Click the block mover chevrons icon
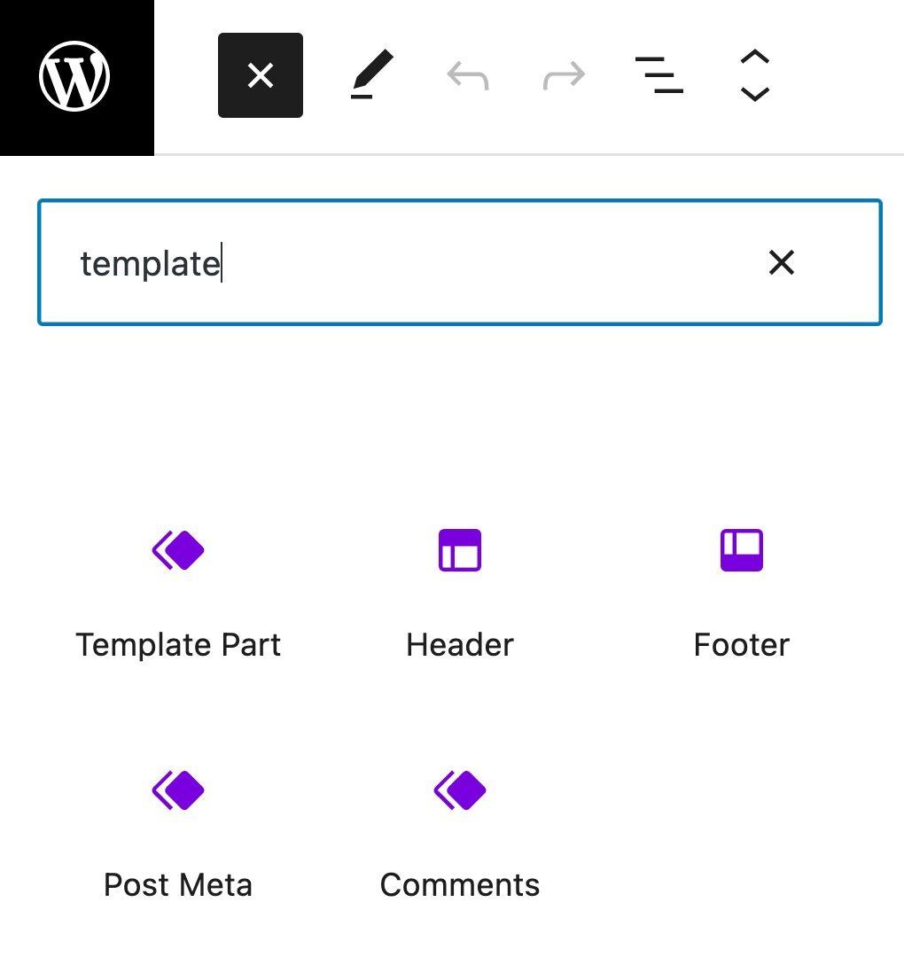This screenshot has width=904, height=980. (753, 75)
